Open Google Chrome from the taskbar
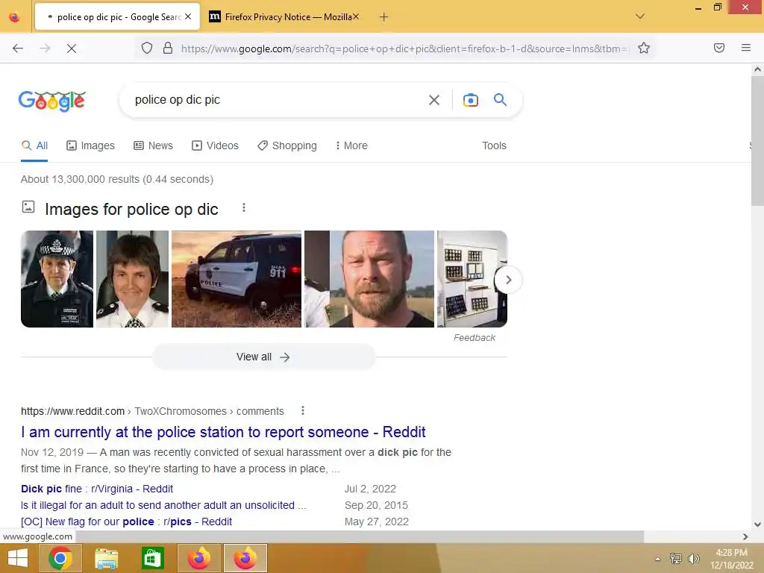Screen dimensions: 764x573 point(60,558)
